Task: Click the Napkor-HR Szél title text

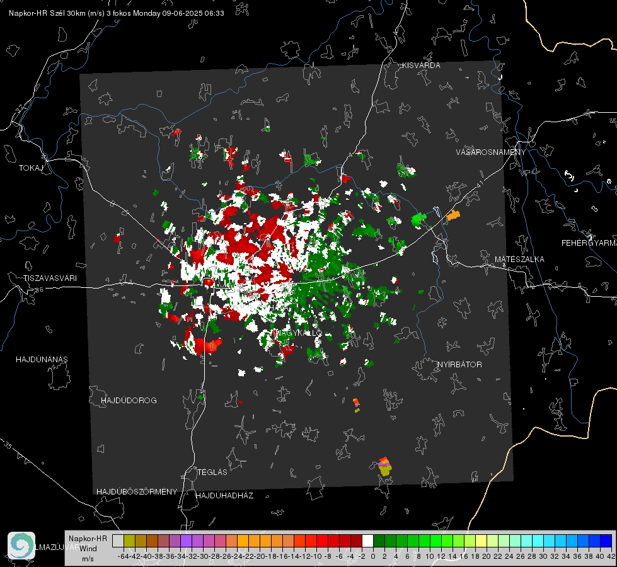Action: click(117, 13)
